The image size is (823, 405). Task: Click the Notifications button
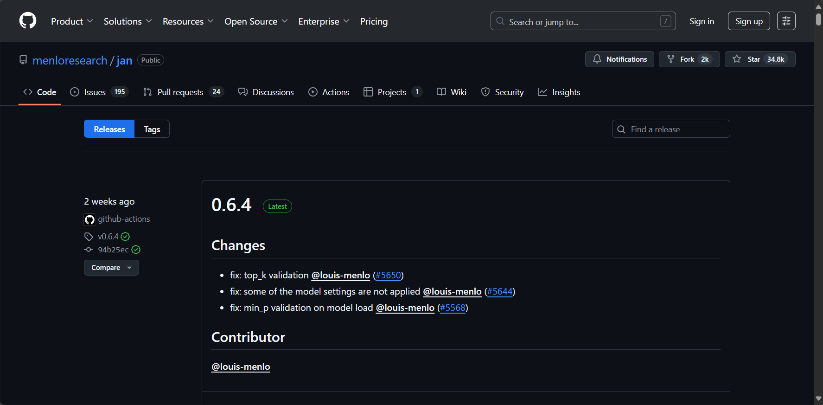[619, 59]
